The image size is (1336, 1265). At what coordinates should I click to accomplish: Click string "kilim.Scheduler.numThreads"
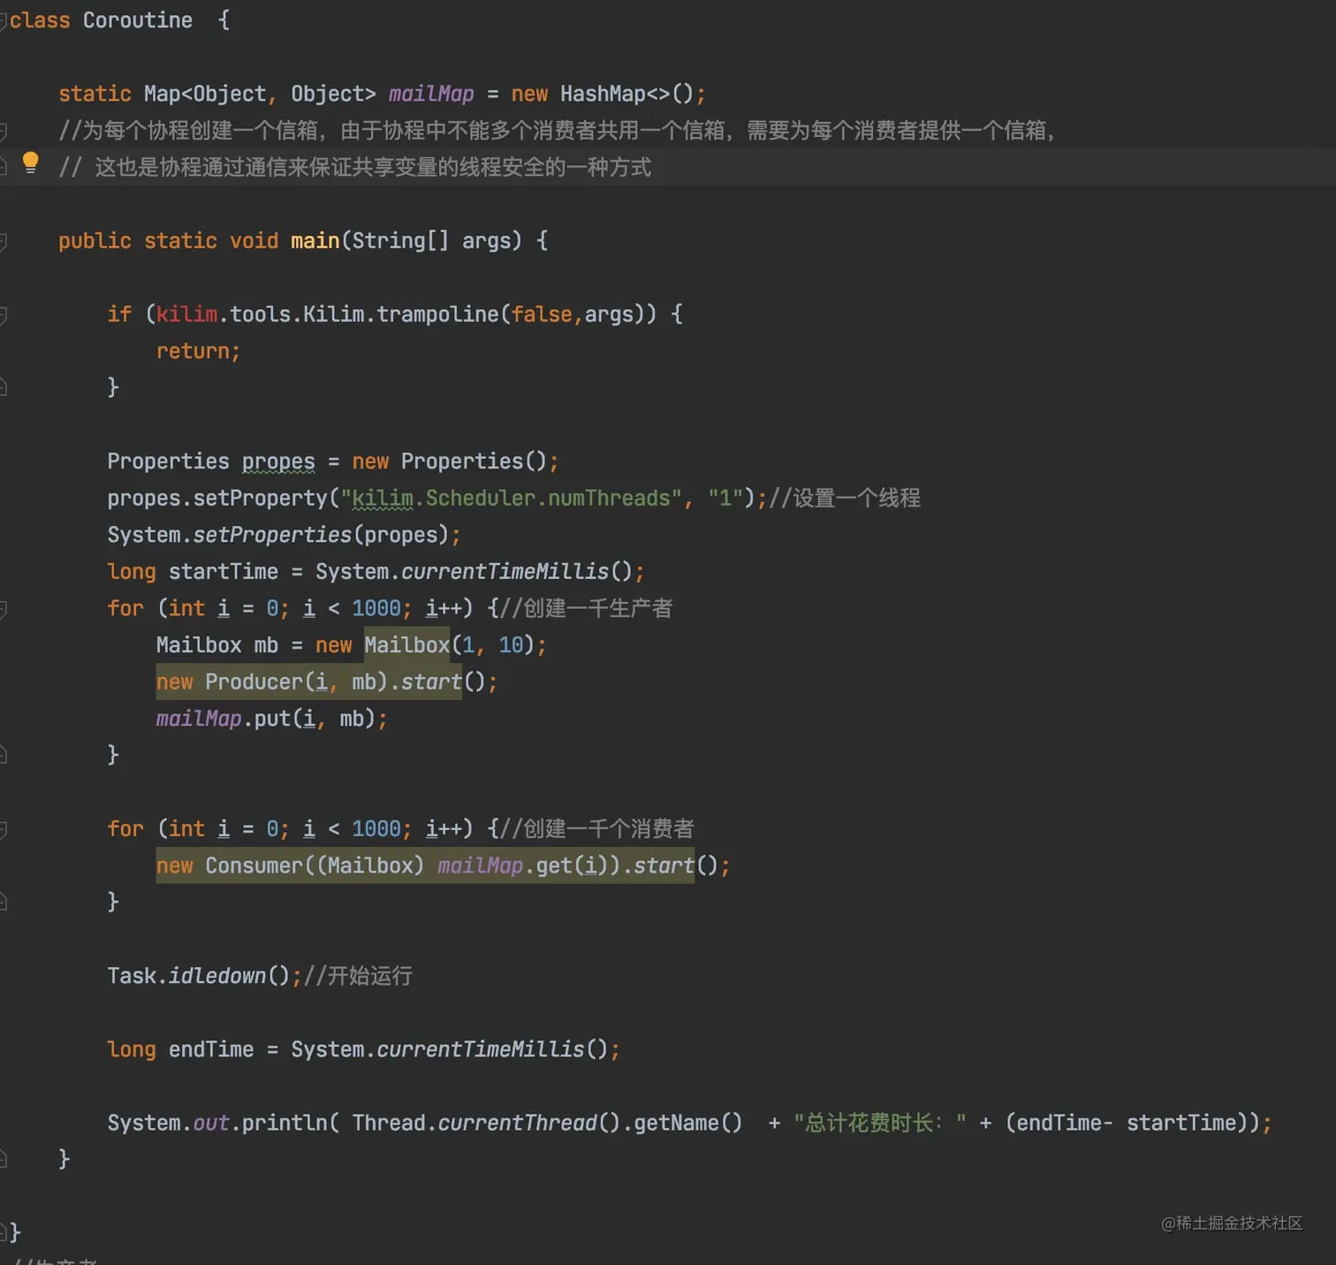(511, 499)
